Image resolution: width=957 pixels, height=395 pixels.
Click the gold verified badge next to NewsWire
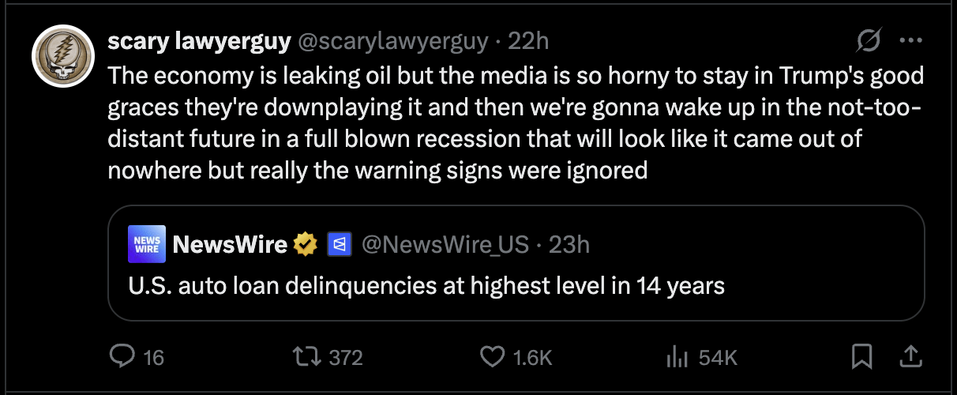click(305, 246)
